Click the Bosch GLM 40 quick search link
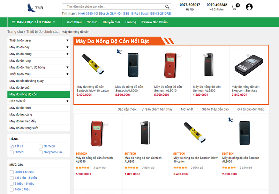 click(110, 14)
